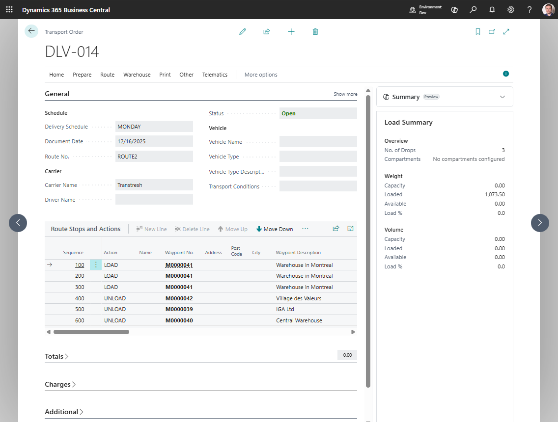Open the Telematics menu tab
The image size is (558, 422).
click(x=215, y=75)
